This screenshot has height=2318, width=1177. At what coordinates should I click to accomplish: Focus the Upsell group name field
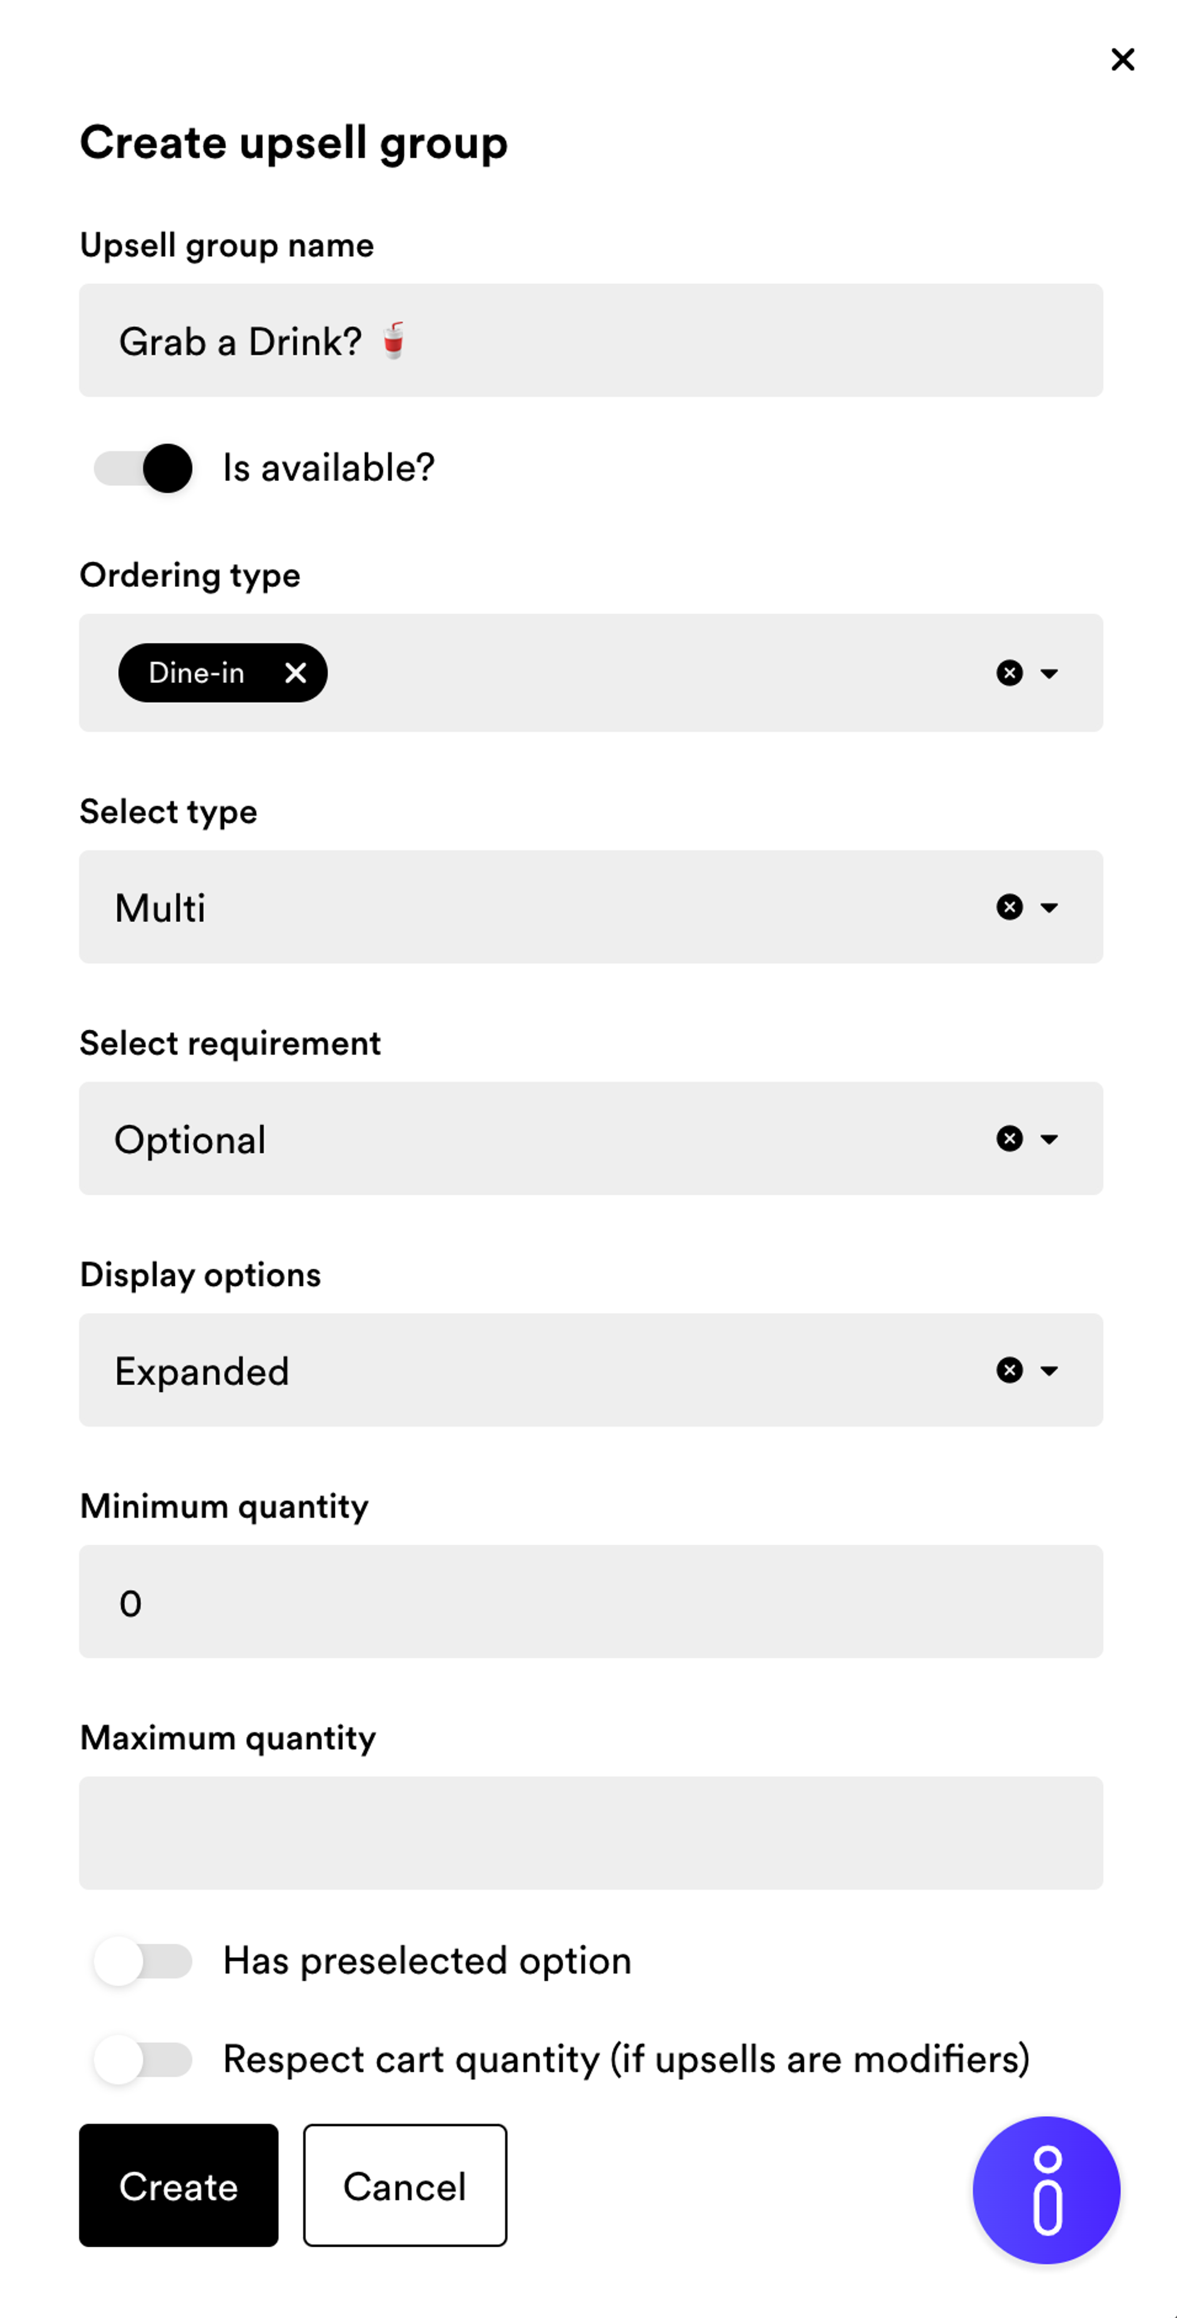(x=590, y=340)
